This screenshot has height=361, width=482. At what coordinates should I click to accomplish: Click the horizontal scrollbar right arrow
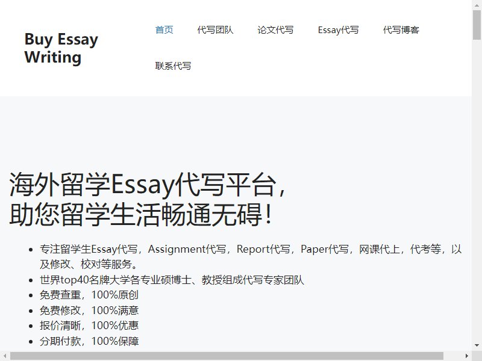466,356
